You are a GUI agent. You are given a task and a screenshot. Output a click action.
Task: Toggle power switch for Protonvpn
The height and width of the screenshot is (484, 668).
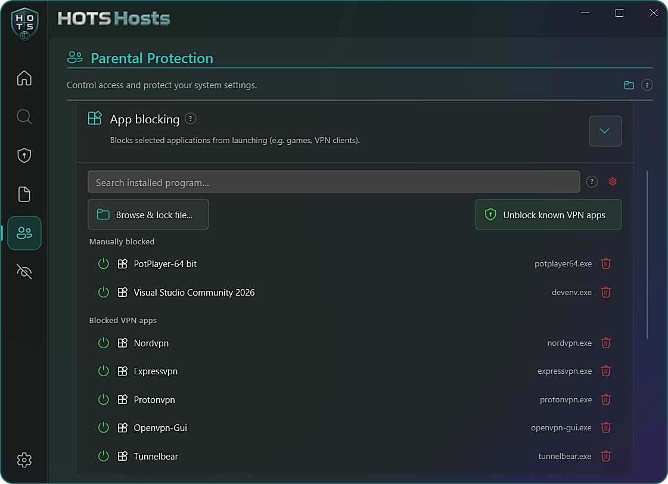[x=104, y=399]
